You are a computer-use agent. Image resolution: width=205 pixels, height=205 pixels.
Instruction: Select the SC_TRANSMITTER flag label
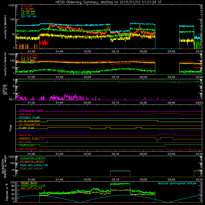(30, 124)
